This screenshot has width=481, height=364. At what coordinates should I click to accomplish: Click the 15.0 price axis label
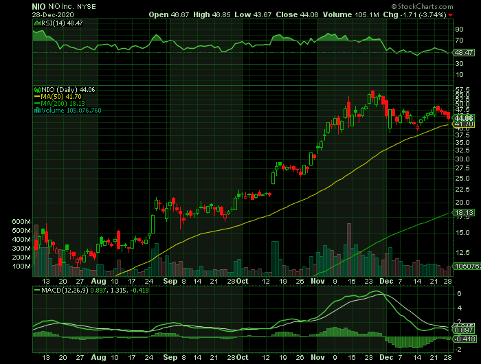tap(462, 233)
